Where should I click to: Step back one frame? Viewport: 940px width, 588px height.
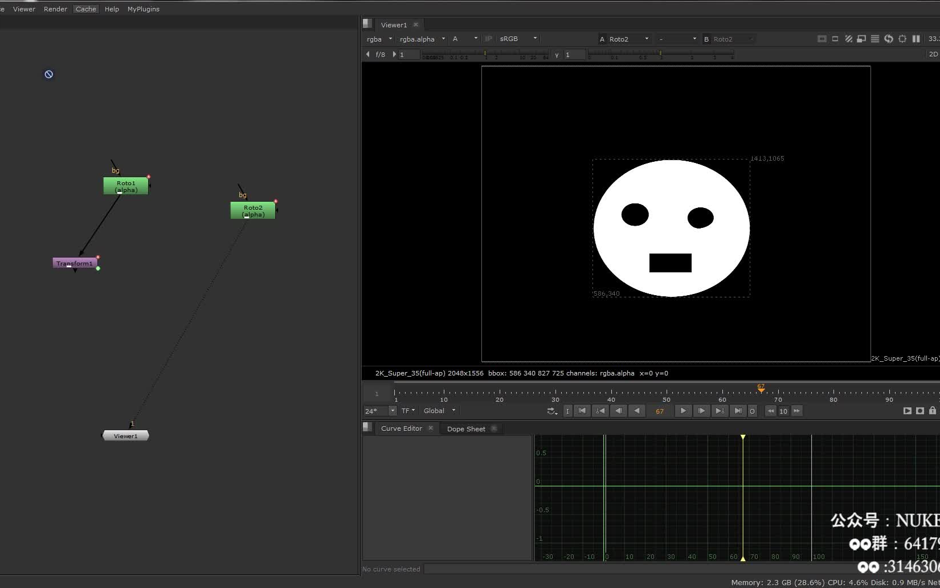618,411
